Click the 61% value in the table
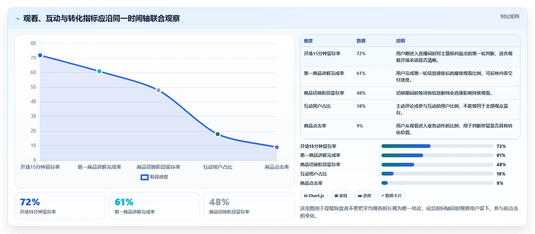 tap(361, 73)
